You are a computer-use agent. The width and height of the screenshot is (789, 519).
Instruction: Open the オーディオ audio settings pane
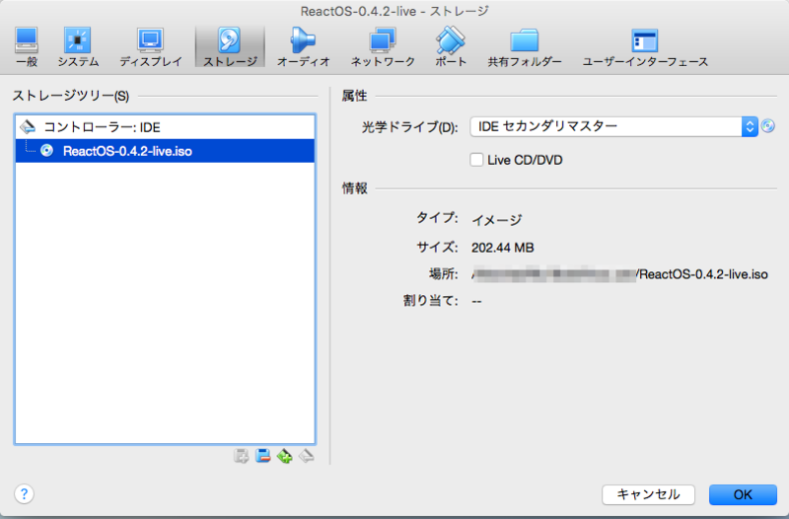point(303,46)
